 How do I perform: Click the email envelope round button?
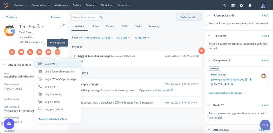click(21, 52)
